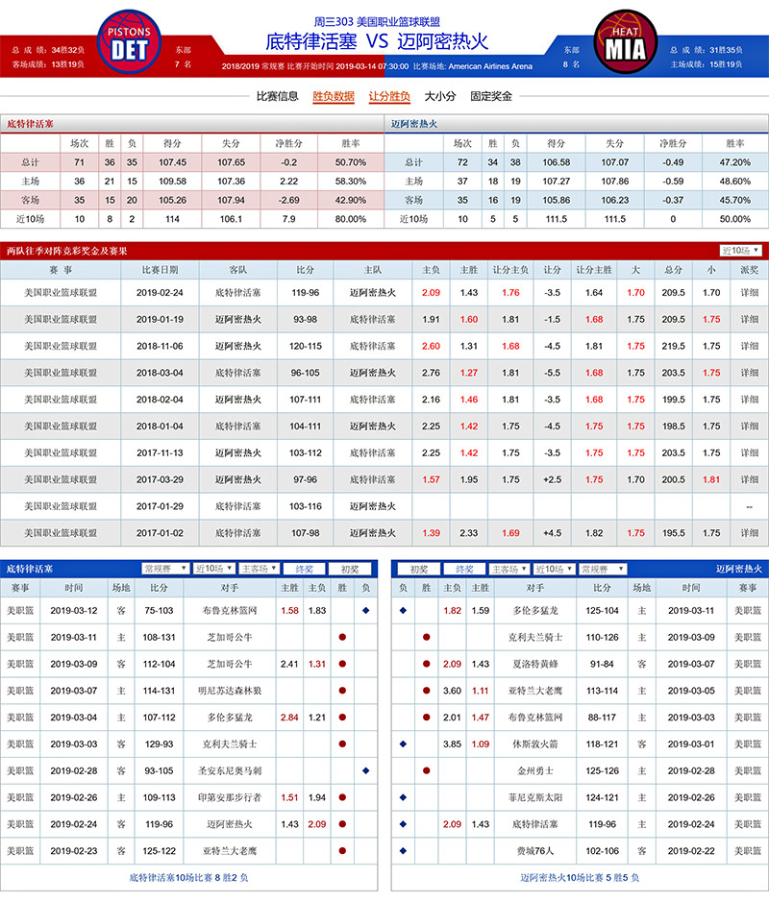Viewport: 769px width, 902px height.
Task: Open 近10场 dropdown in Pistons panel
Action: 213,569
